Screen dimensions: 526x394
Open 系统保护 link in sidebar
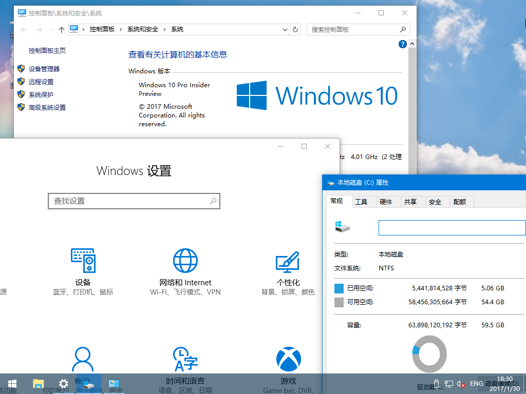(x=41, y=94)
